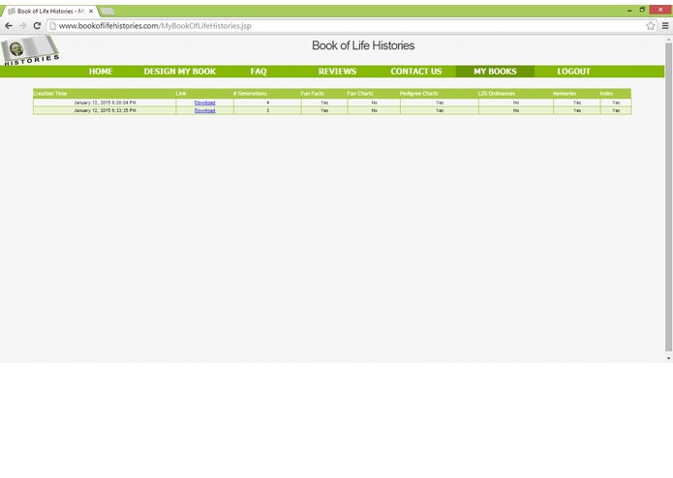Download the book created at 8:33:35 PM
673x478 pixels.
pyautogui.click(x=204, y=110)
